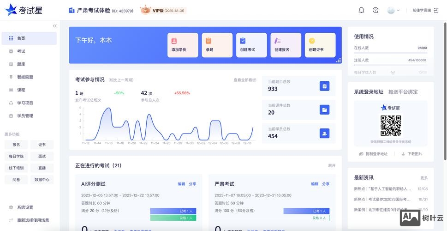Click the 933 question count value
Viewport: 447px width, 231px height.
273,89
